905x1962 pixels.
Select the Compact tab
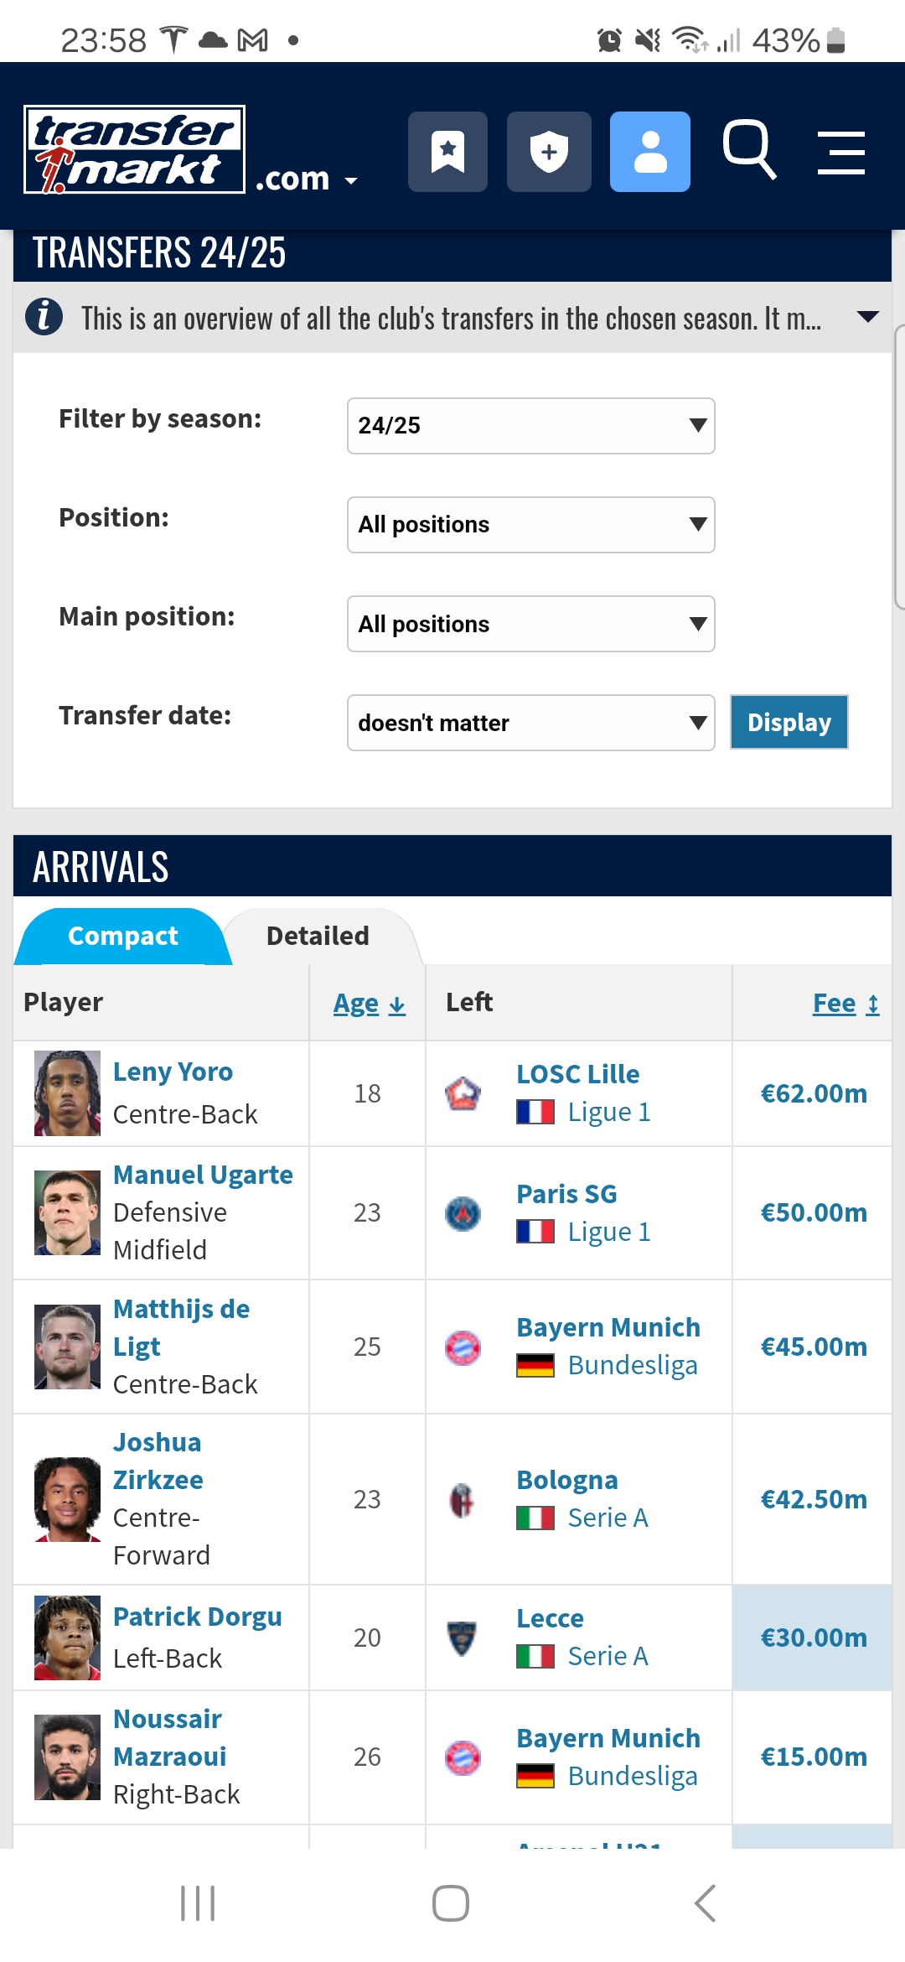tap(122, 936)
